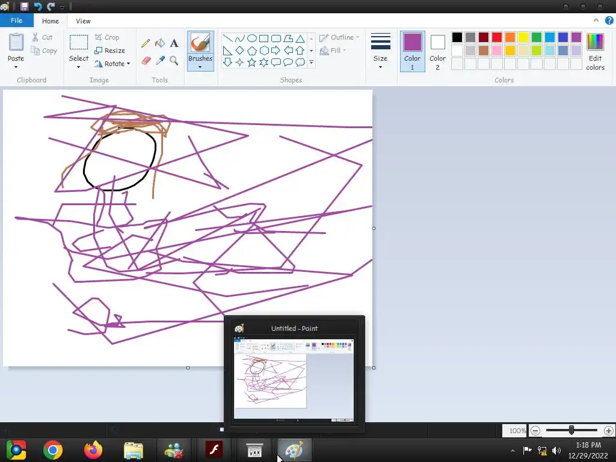Viewport: 616px width, 462px height.
Task: Open Paint Help question mark icon
Action: [x=609, y=20]
